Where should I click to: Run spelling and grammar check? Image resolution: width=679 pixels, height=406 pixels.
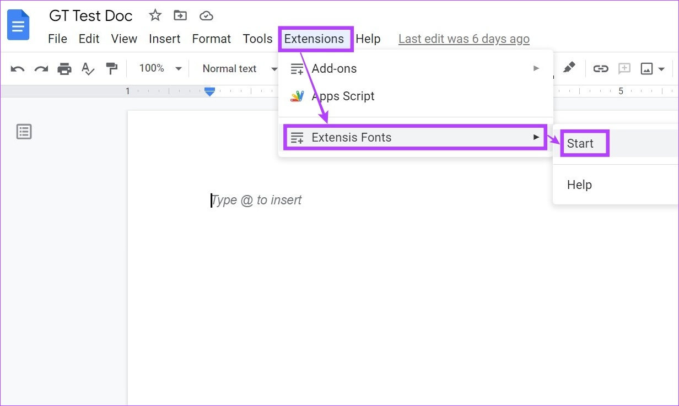click(88, 69)
